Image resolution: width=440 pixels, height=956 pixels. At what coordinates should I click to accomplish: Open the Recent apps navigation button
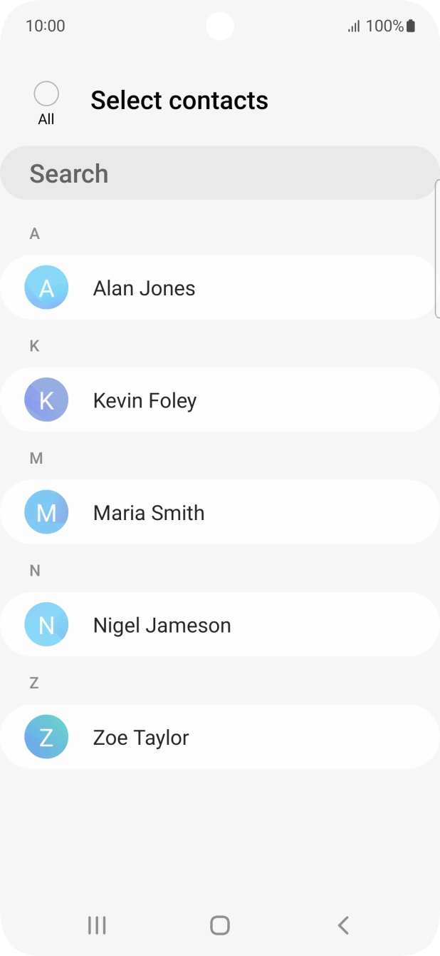click(x=97, y=925)
